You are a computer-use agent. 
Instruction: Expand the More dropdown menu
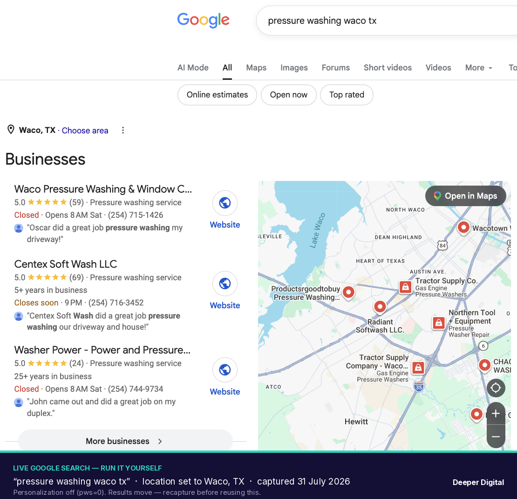click(479, 68)
